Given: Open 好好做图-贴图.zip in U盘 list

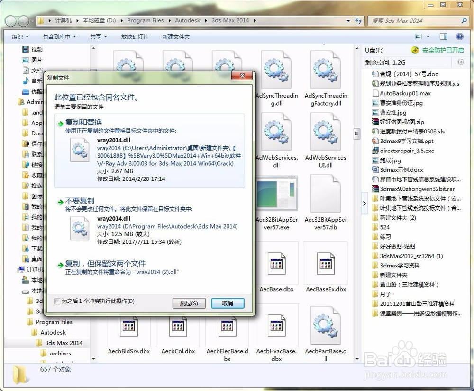Looking at the screenshot, I should 402,122.
